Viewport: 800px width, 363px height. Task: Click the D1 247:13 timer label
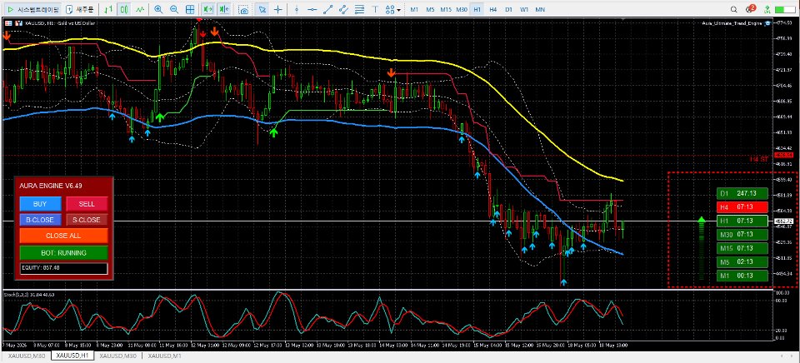pos(742,194)
